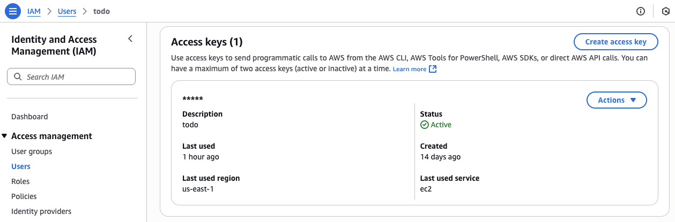Click the search magnifier icon in sidebar
This screenshot has height=222, width=675.
point(18,77)
